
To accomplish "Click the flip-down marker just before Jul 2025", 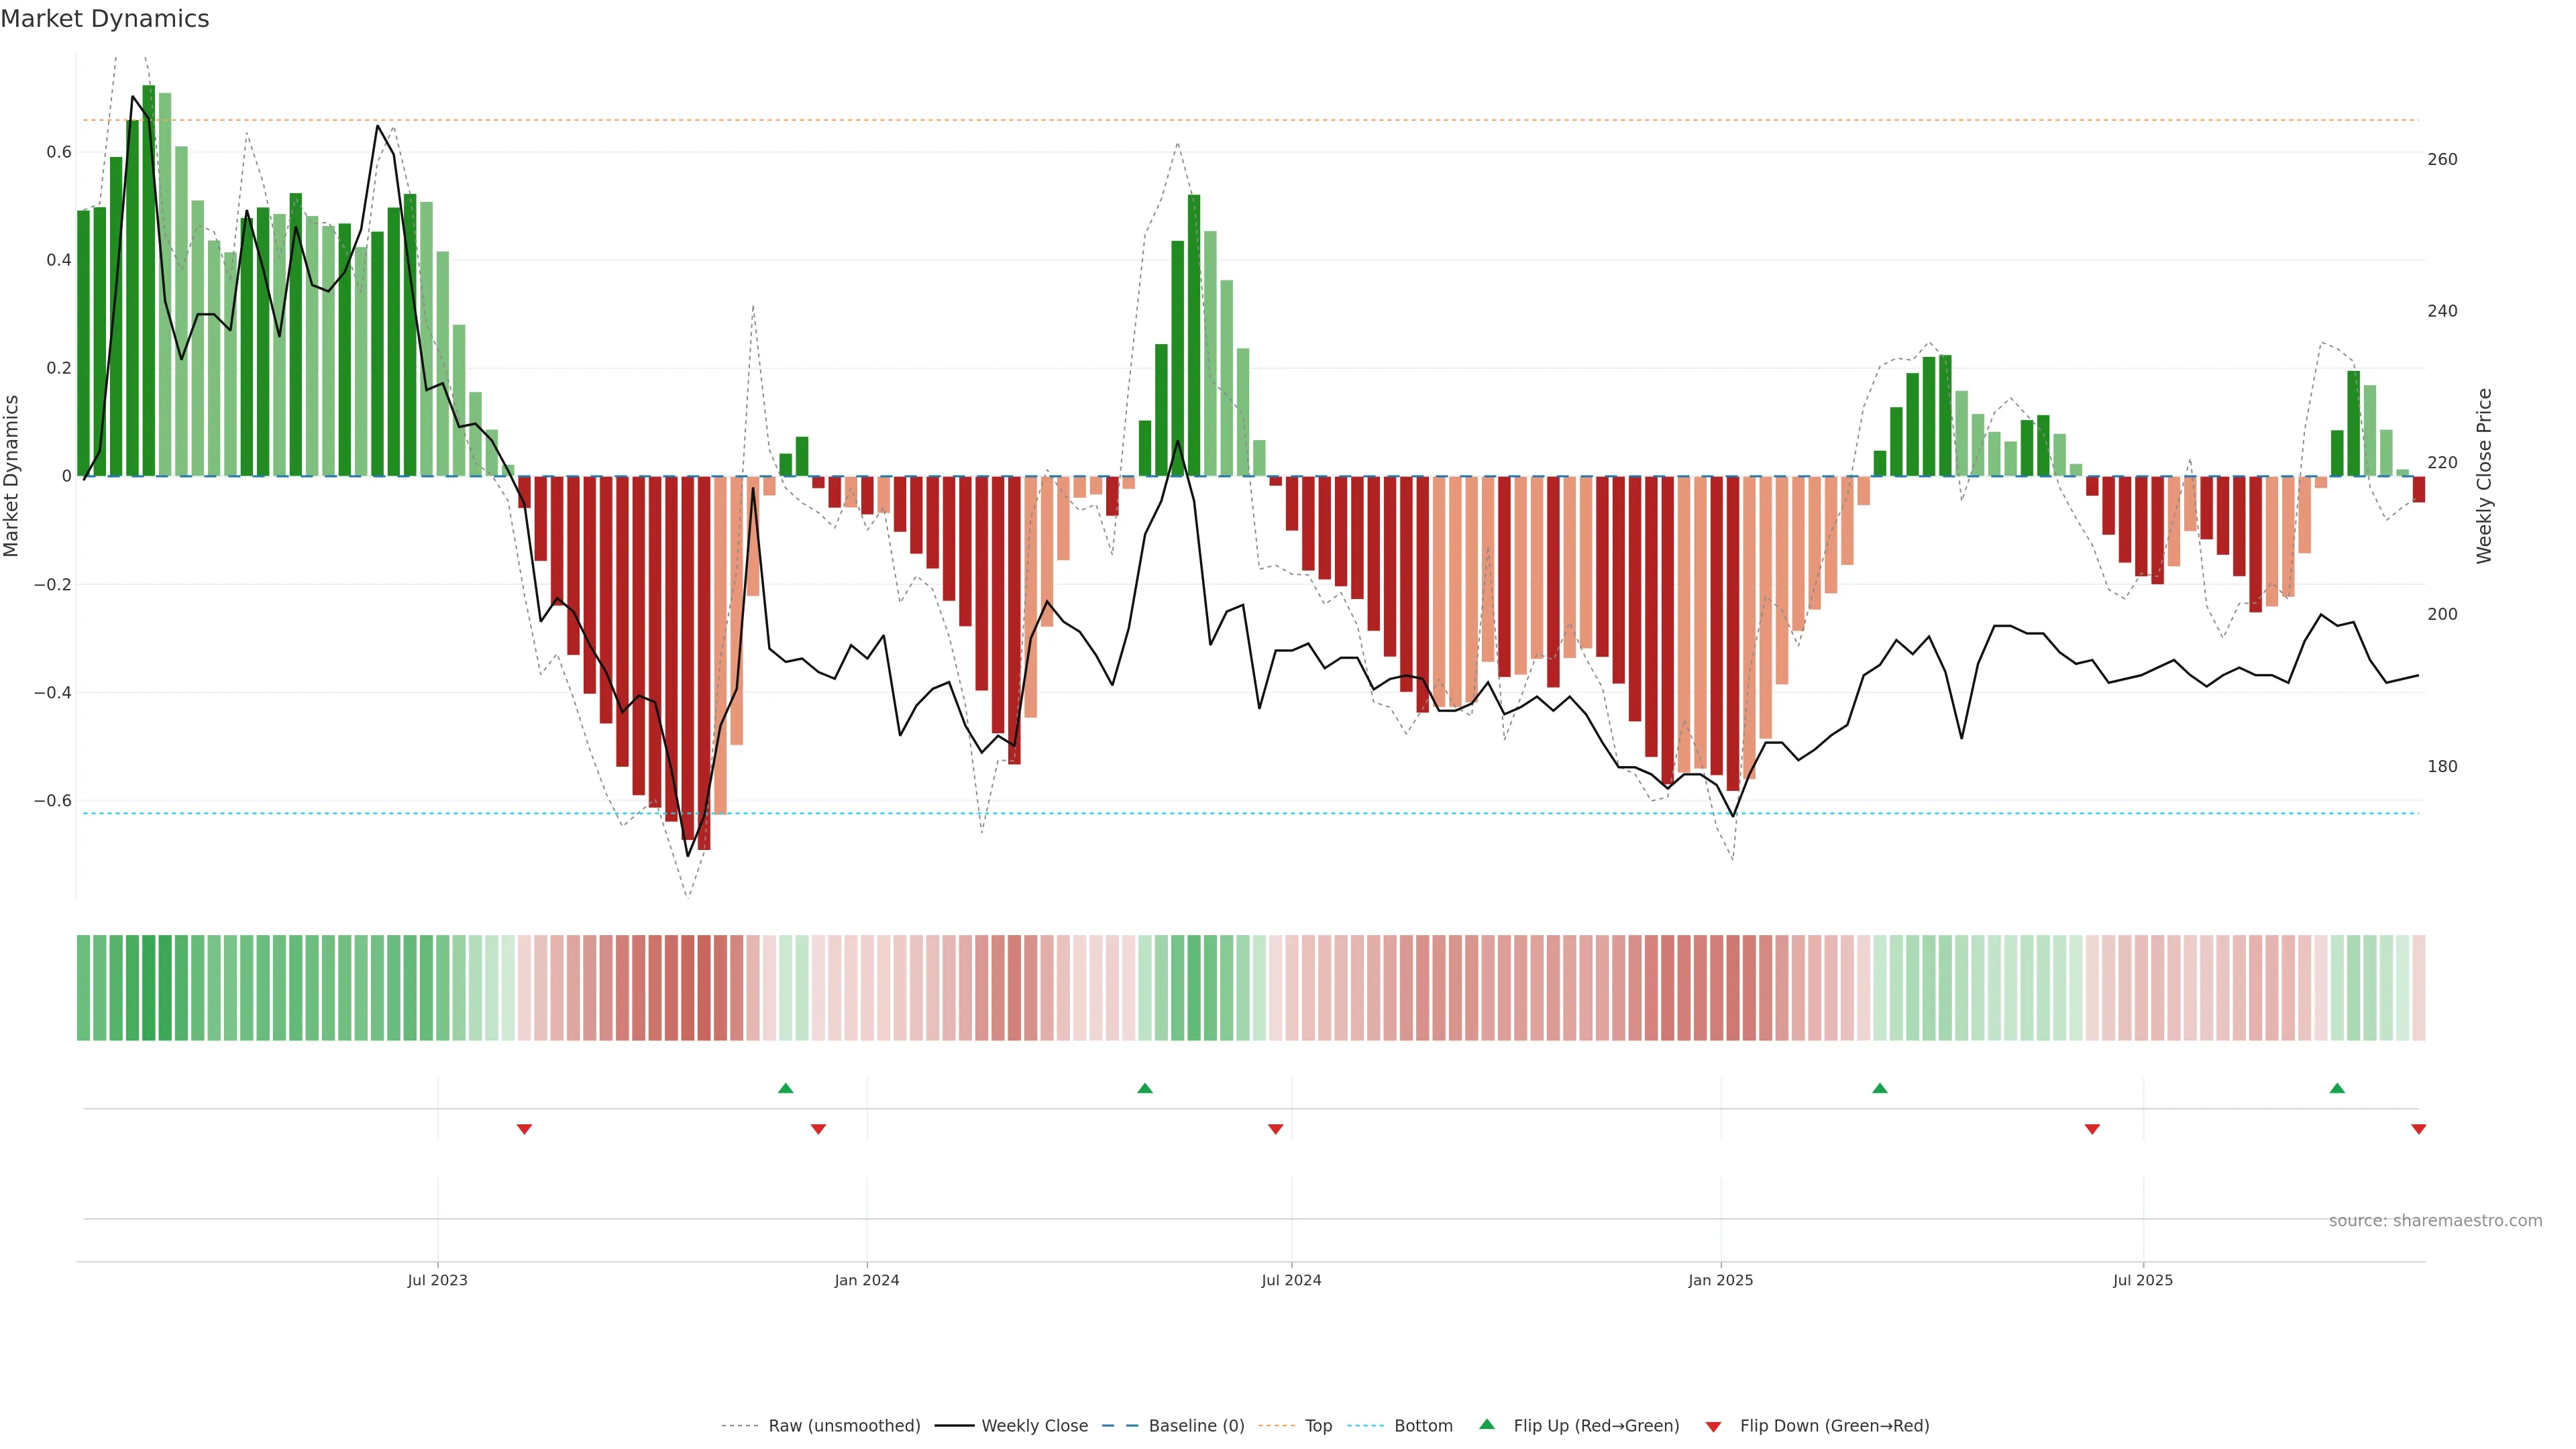I will (2092, 1129).
